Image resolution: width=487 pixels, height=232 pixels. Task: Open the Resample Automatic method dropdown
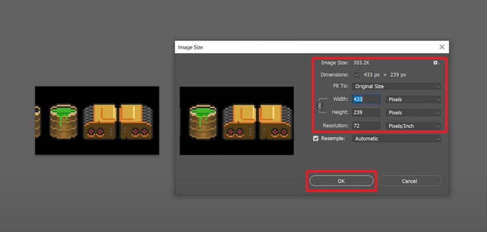pos(396,139)
